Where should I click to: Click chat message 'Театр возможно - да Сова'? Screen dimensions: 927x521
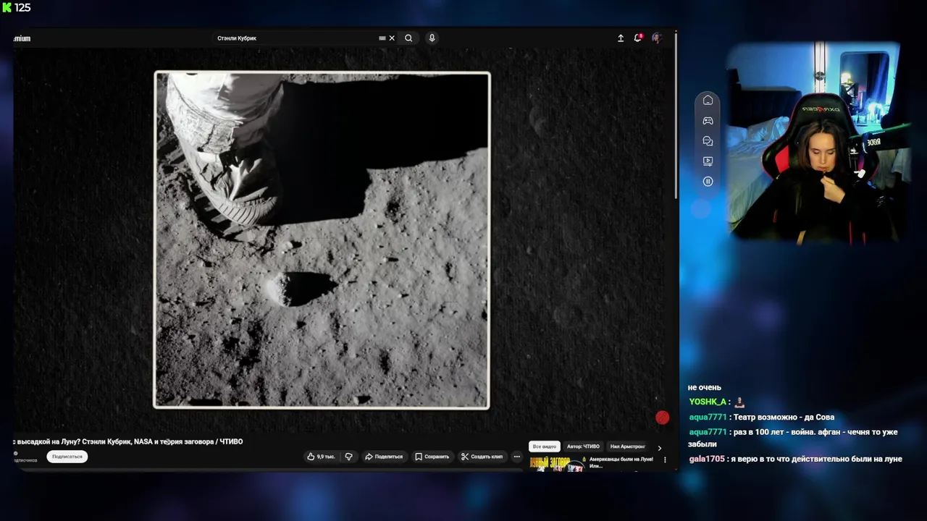point(784,417)
